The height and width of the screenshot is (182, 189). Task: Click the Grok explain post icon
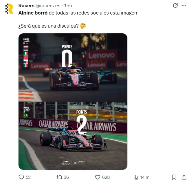[175, 6]
